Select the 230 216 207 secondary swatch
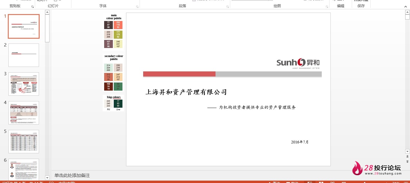 [118, 67]
